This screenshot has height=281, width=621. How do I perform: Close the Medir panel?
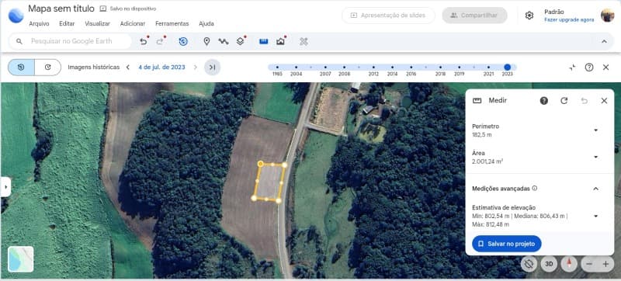pyautogui.click(x=604, y=101)
